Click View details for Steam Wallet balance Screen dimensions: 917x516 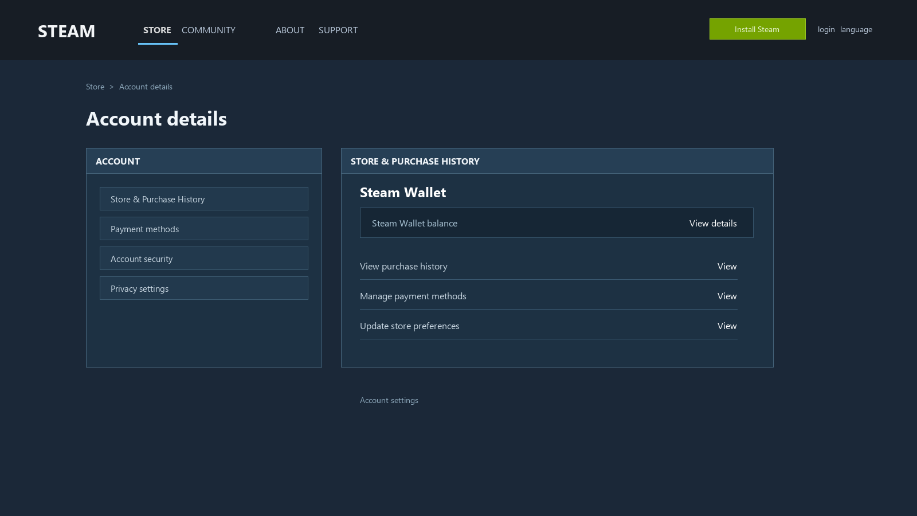click(713, 223)
